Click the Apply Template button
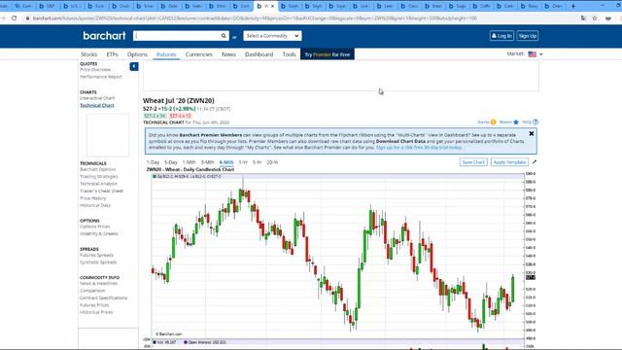Image resolution: width=622 pixels, height=350 pixels. [x=509, y=162]
